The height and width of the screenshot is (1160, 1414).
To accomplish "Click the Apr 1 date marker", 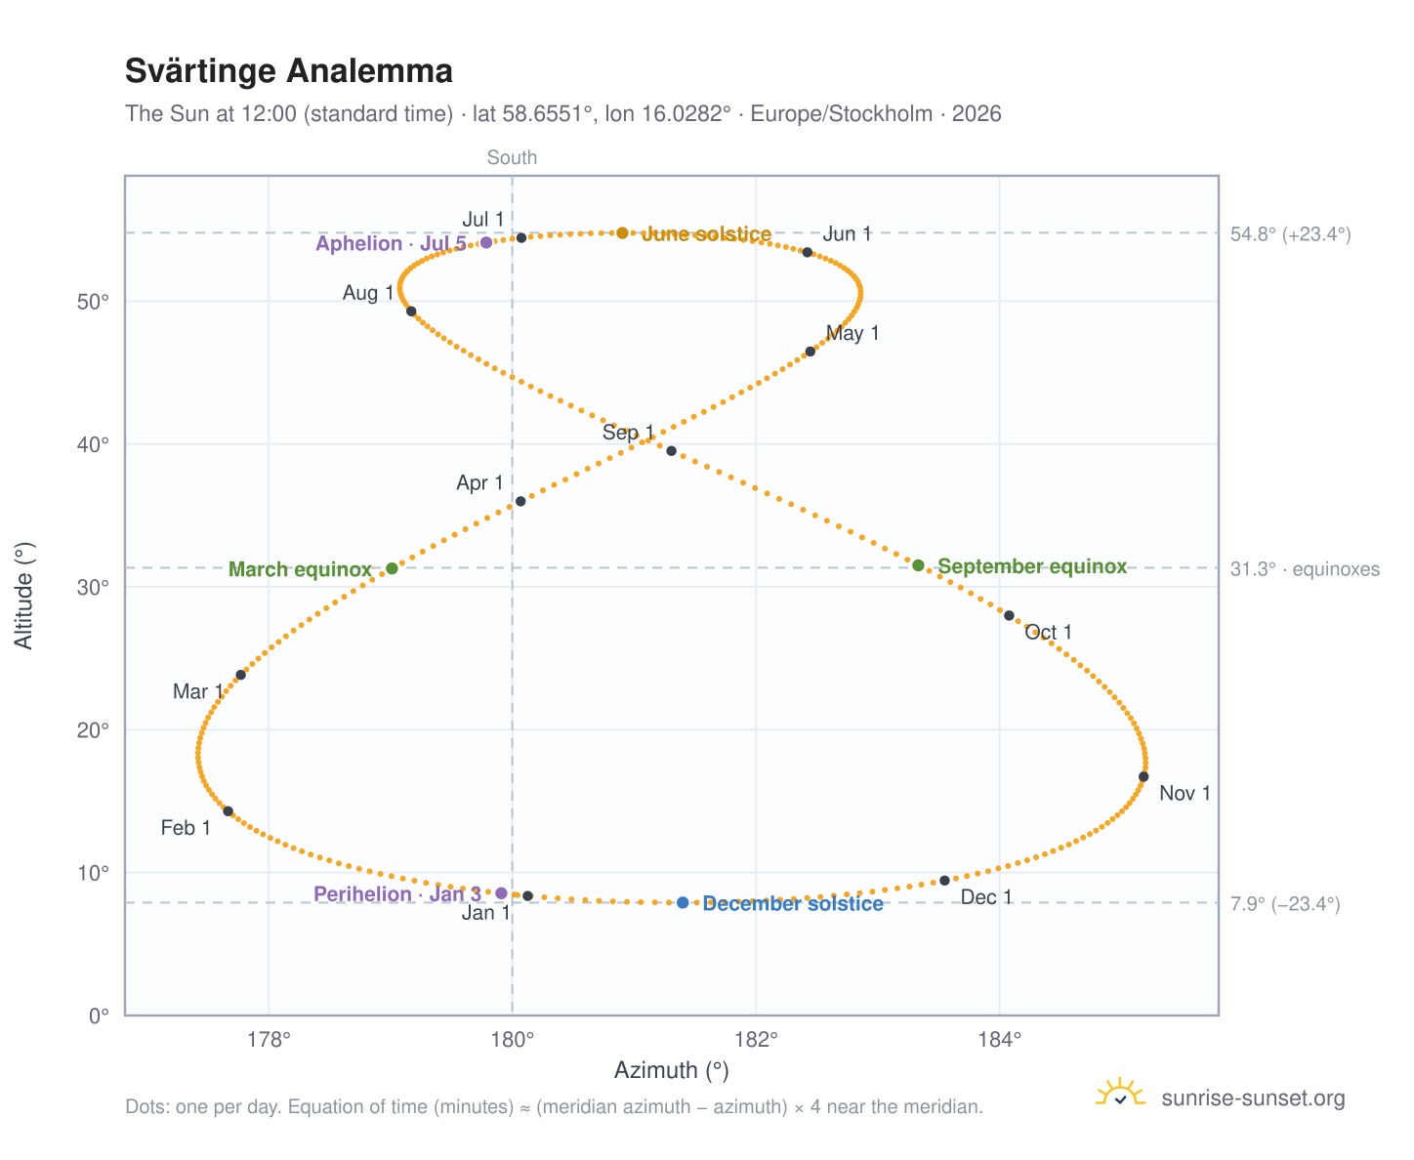I will coord(520,501).
